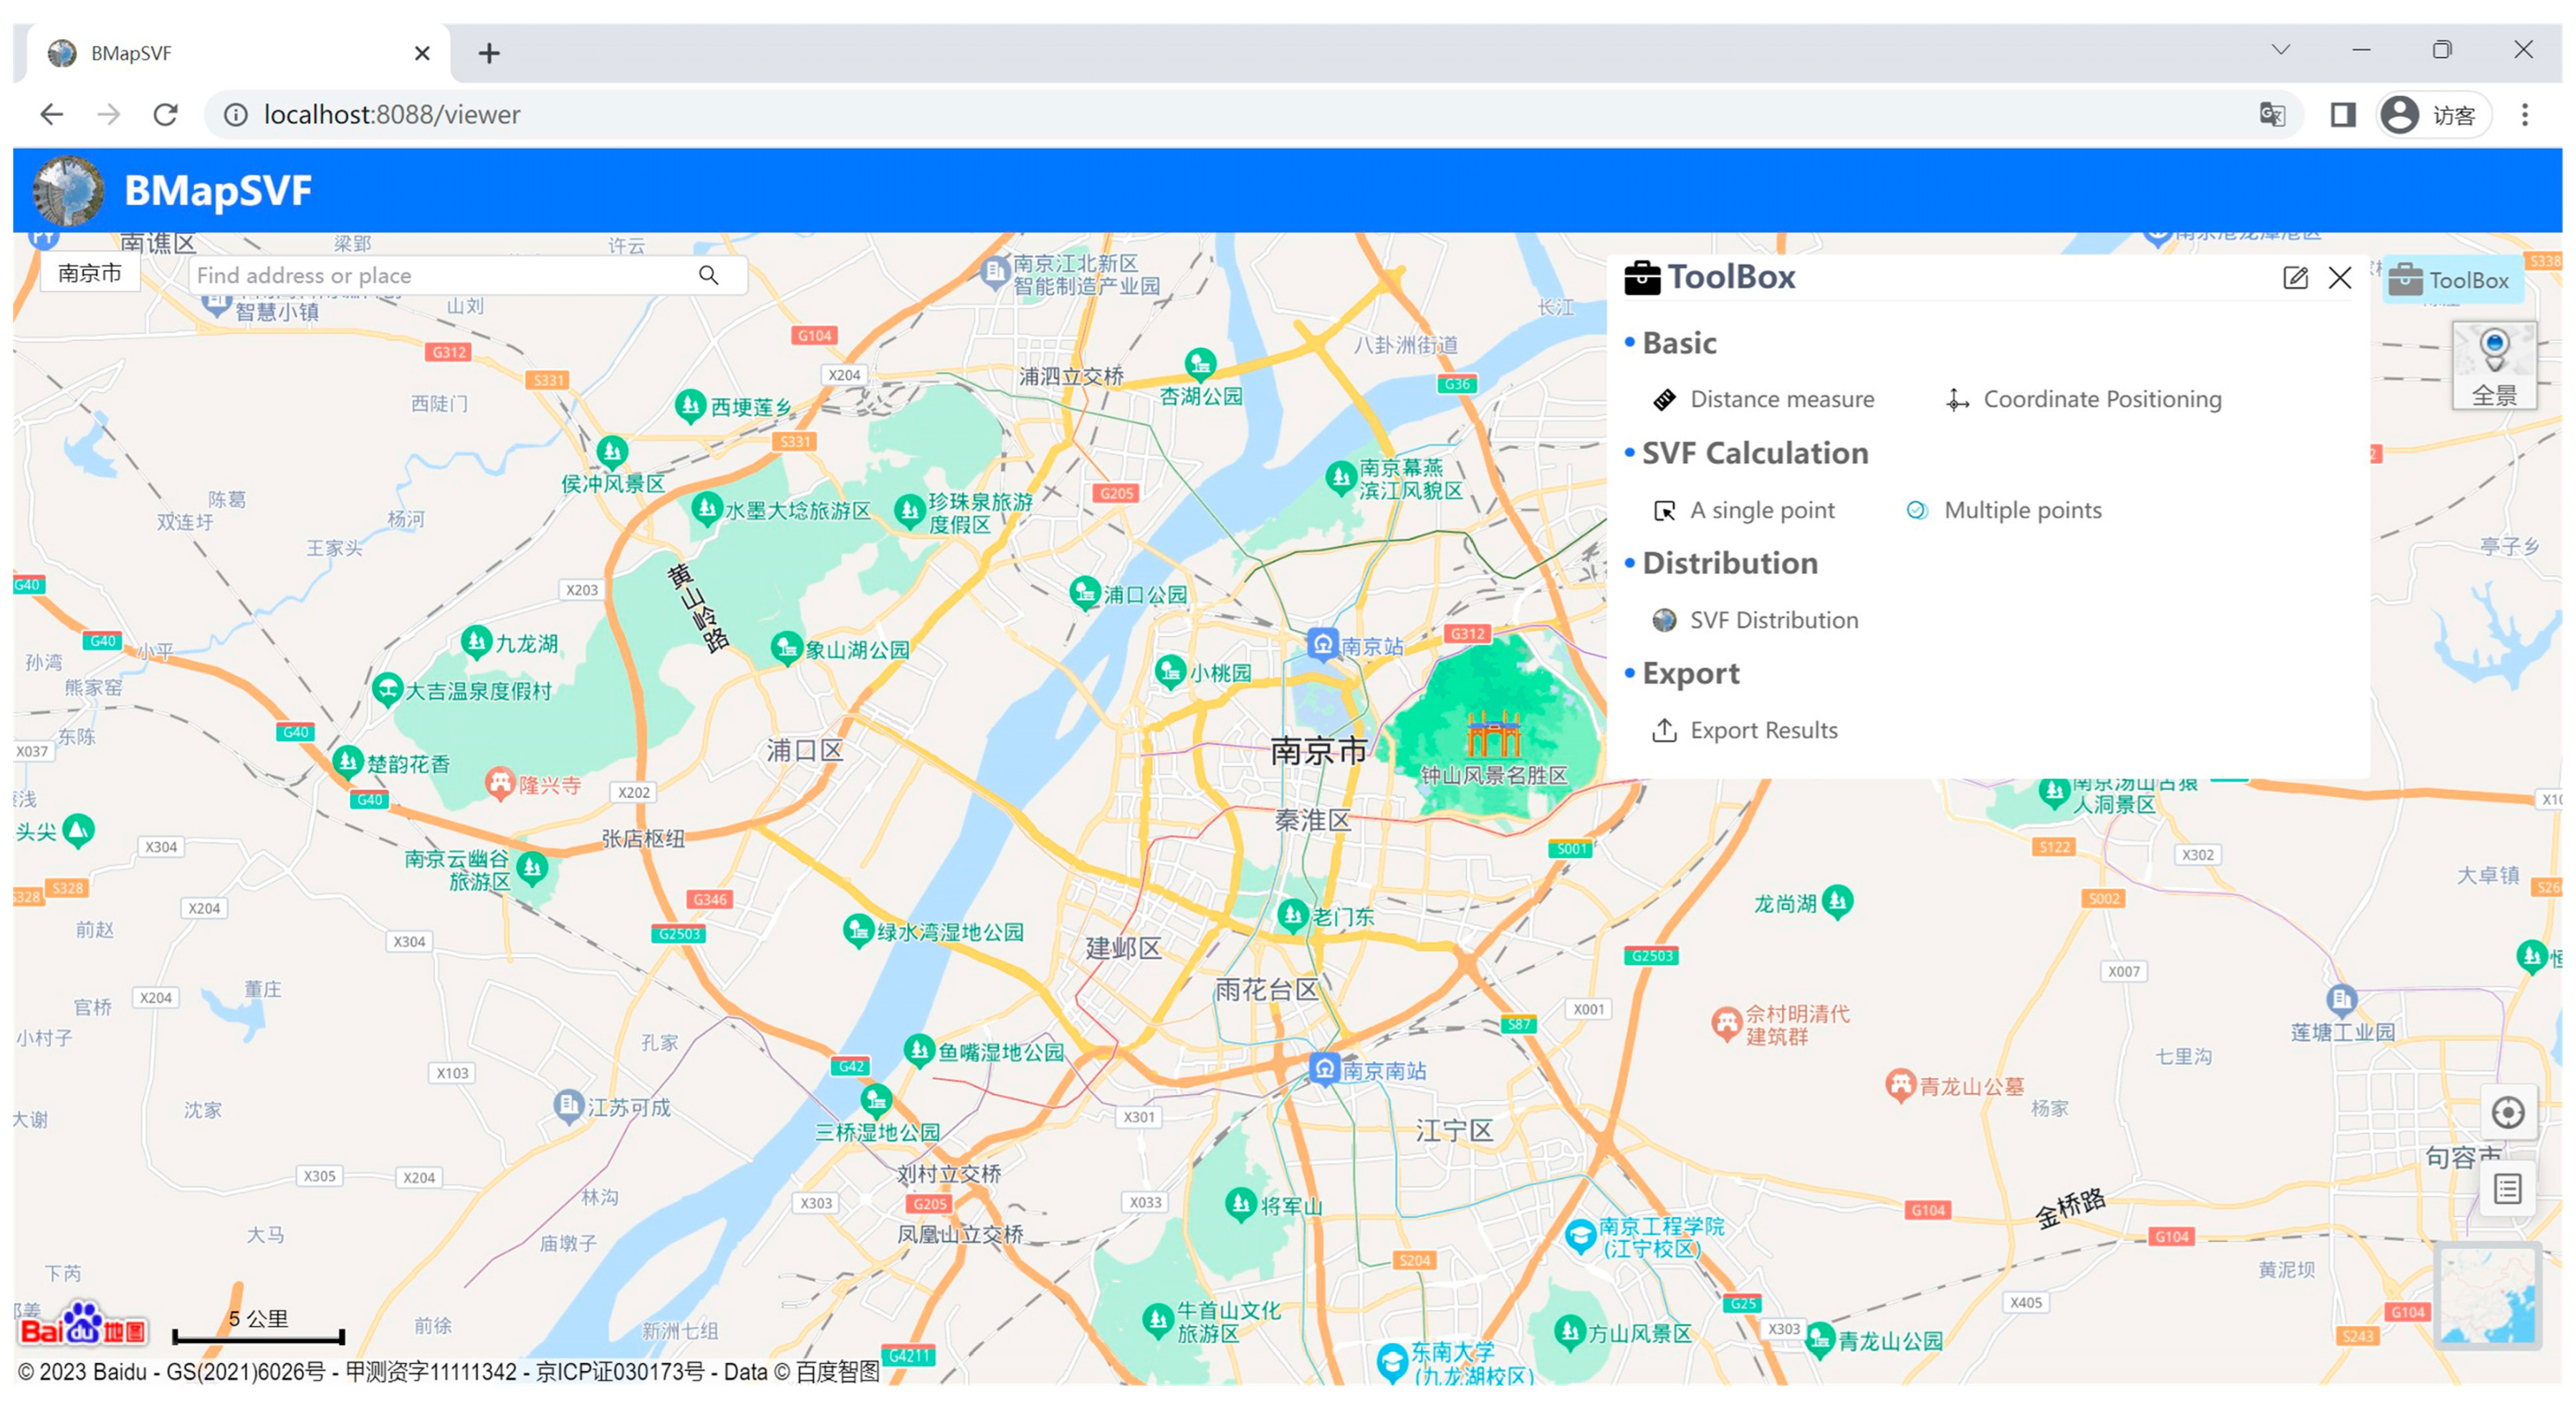Open SVF Distribution tool
The width and height of the screenshot is (2576, 1403).
1772,620
